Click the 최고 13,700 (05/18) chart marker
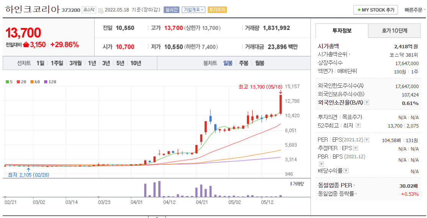The image size is (427, 218). click(259, 87)
